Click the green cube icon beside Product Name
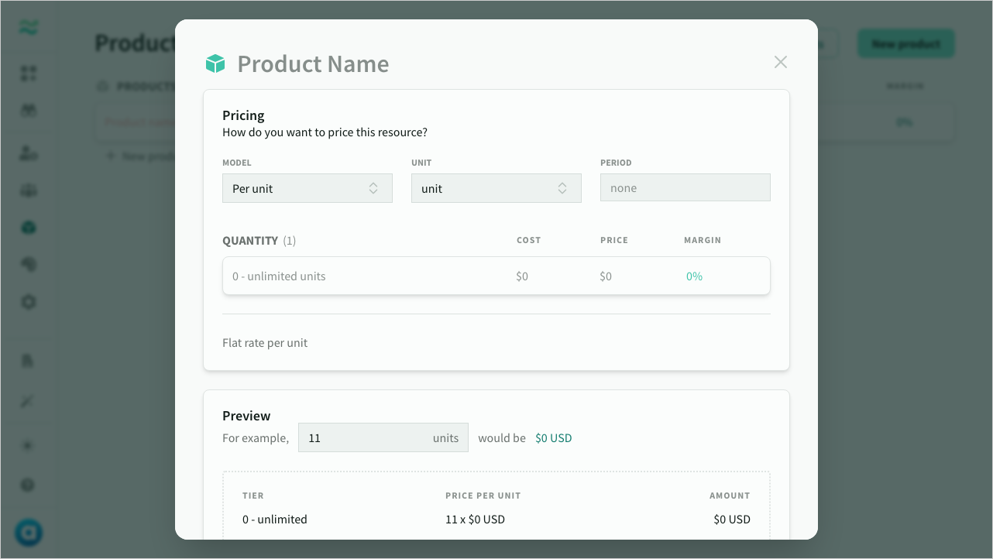Viewport: 993px width, 559px height. pos(215,63)
